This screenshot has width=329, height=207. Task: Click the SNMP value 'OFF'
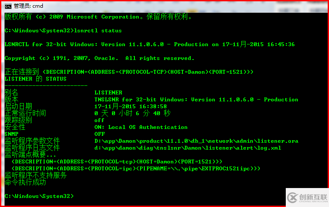point(100,134)
